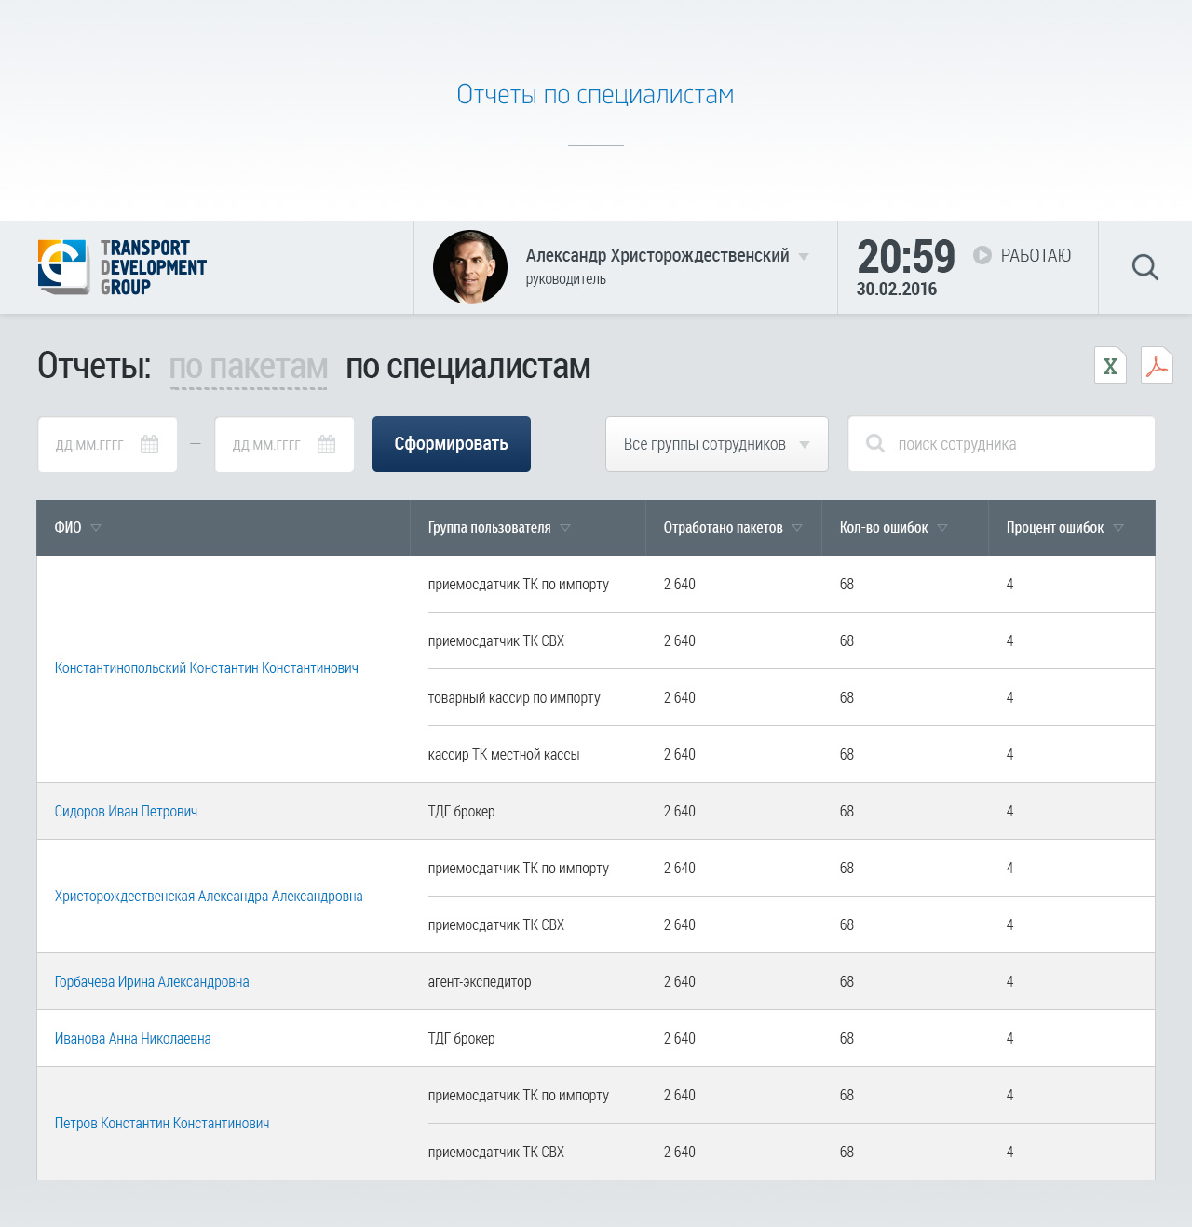Click the Transport Development Group logo
Viewport: 1192px width, 1227px height.
[x=122, y=267]
